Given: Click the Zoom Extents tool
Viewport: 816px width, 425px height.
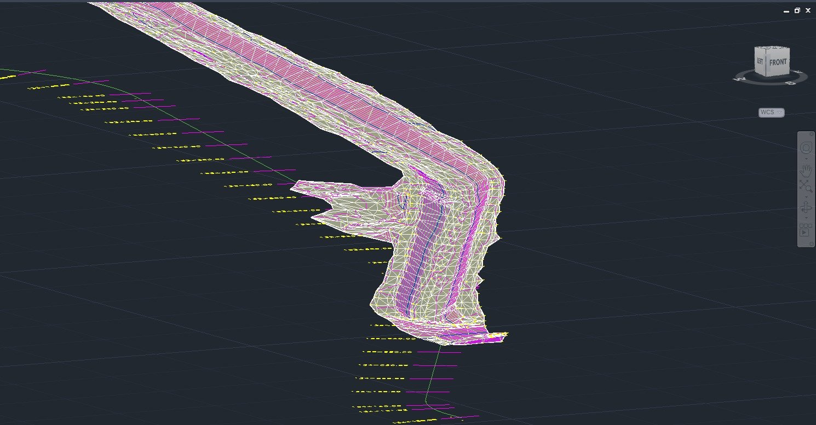Looking at the screenshot, I should [x=806, y=186].
